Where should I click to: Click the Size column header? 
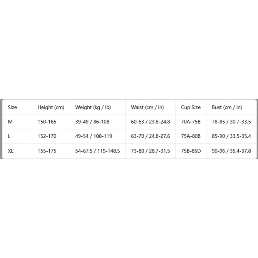click(12, 107)
